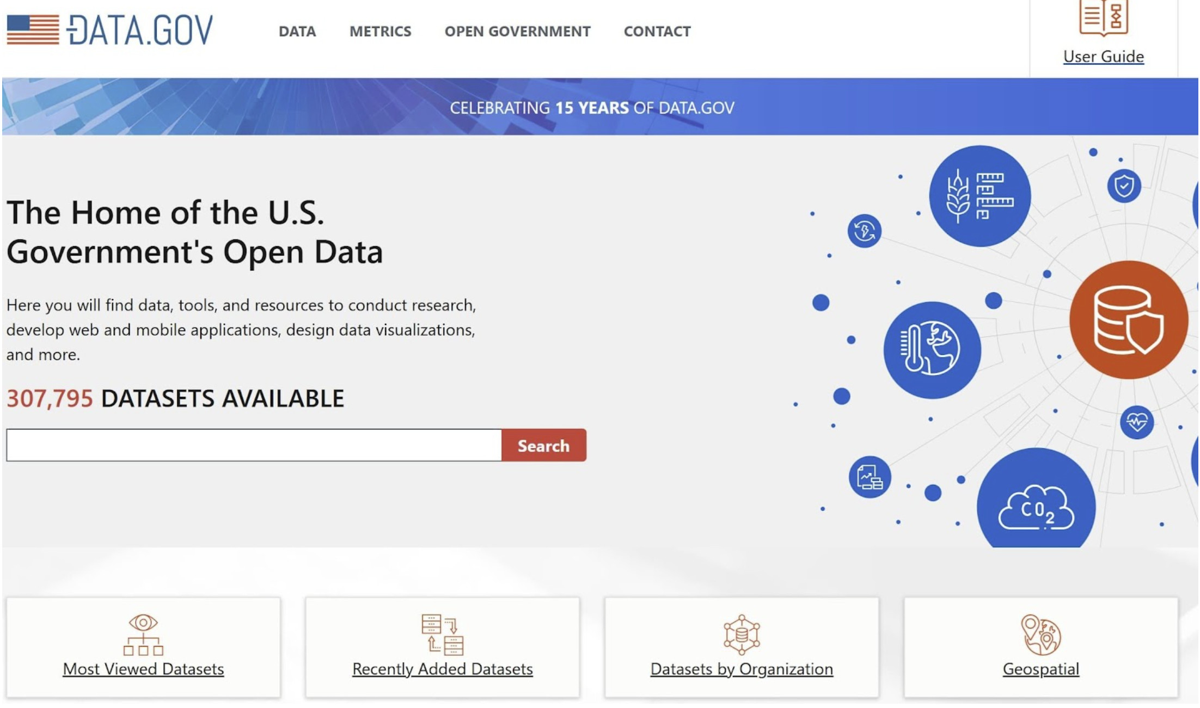Image resolution: width=1200 pixels, height=708 pixels.
Task: Click the red Search button
Action: (x=543, y=445)
